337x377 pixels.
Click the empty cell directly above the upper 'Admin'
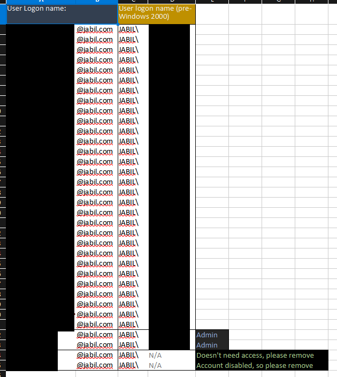(212, 325)
